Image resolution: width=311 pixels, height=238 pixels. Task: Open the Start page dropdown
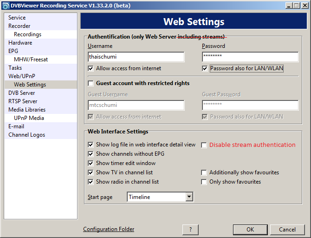(189, 197)
